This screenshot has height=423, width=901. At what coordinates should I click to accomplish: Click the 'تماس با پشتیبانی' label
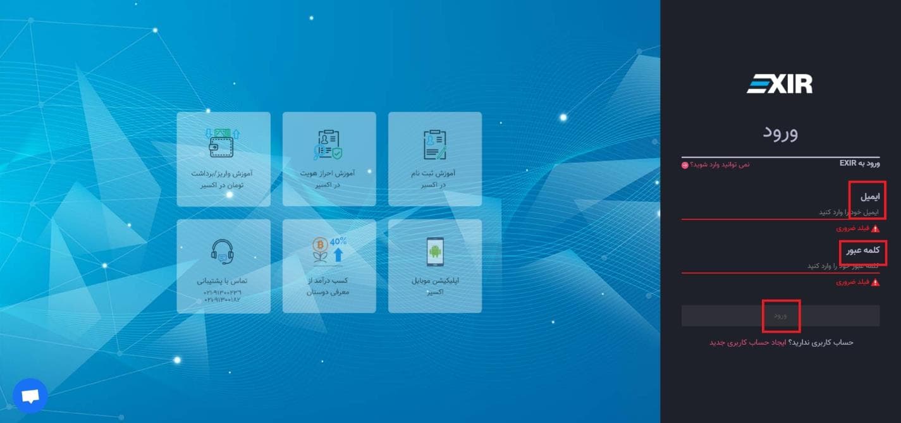(x=223, y=280)
